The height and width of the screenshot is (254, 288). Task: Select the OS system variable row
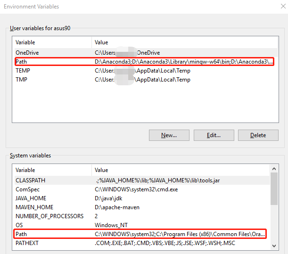(142, 225)
